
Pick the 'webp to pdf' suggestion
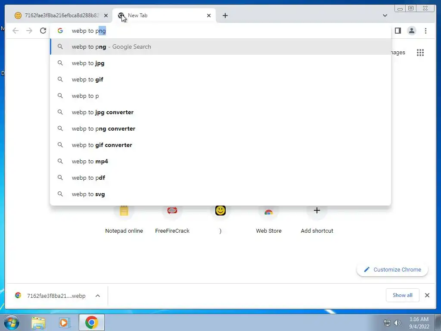click(220, 177)
